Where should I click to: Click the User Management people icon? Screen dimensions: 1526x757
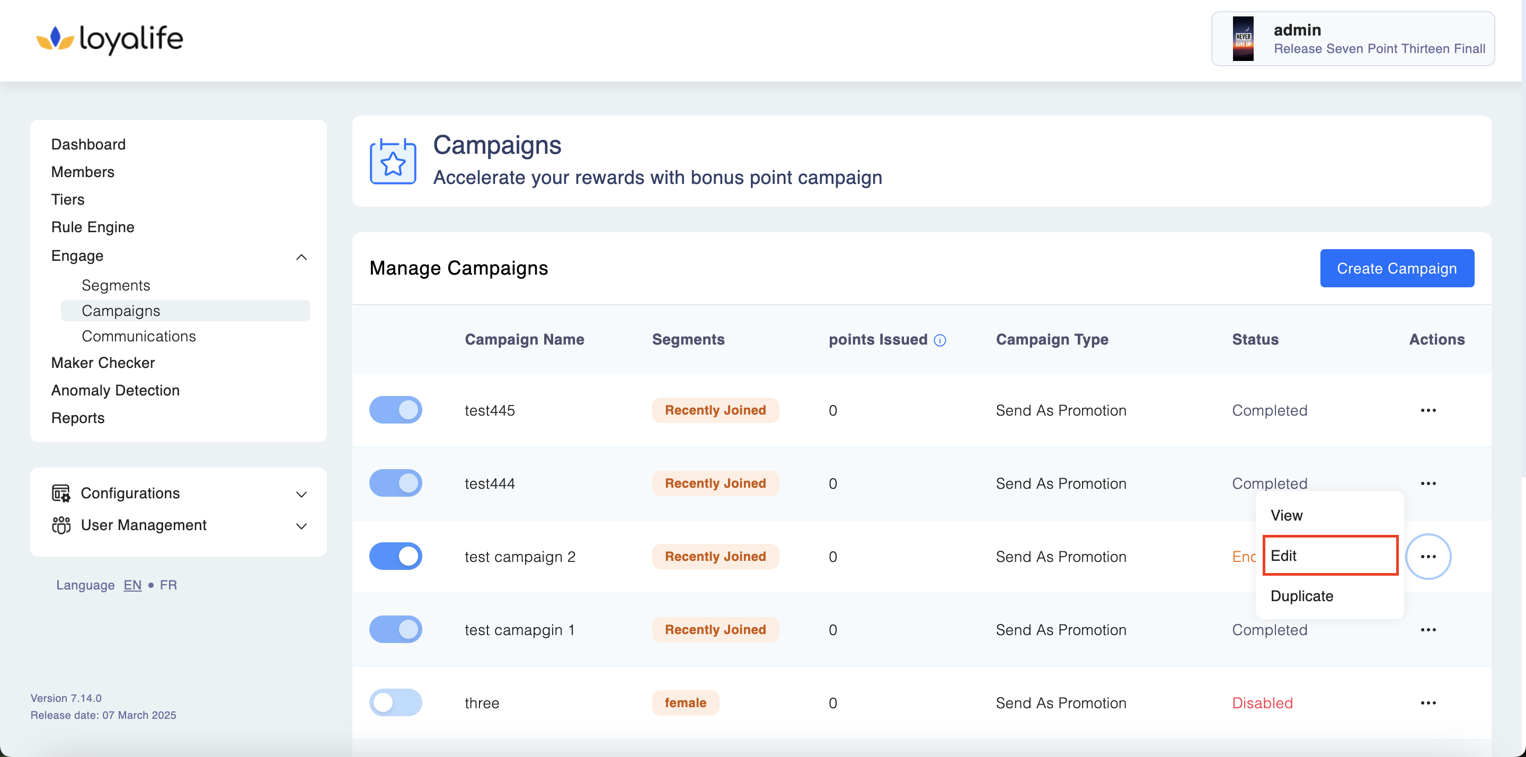pyautogui.click(x=61, y=525)
